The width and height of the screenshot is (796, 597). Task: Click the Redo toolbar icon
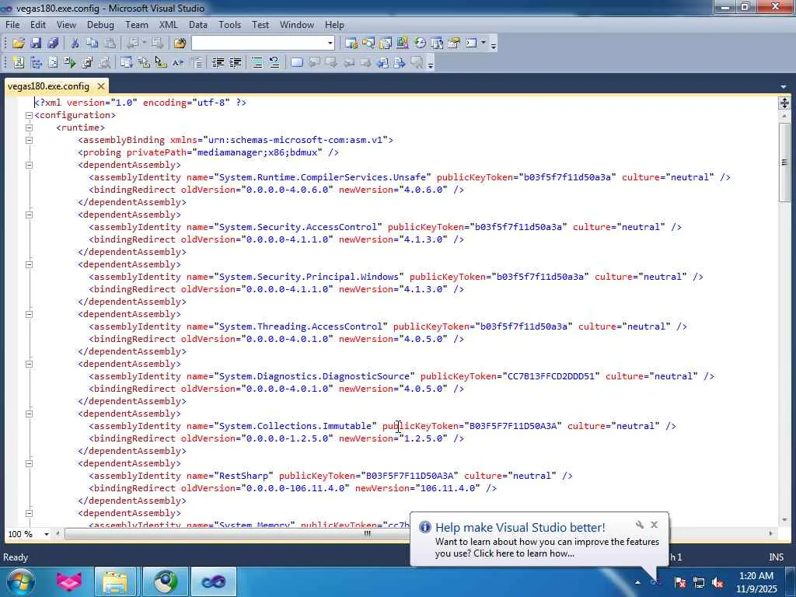pos(157,44)
